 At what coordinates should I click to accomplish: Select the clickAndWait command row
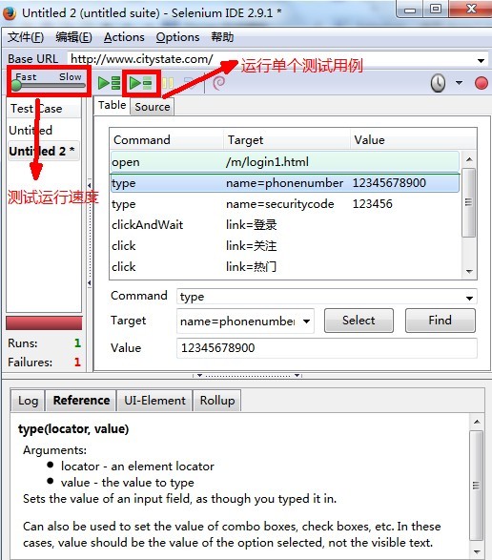[285, 225]
